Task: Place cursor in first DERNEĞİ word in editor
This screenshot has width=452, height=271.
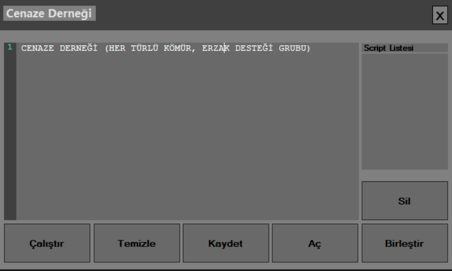Action: (78, 48)
